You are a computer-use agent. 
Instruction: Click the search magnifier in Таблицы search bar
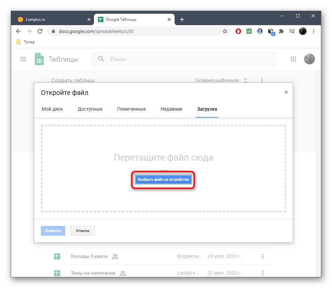coord(101,59)
